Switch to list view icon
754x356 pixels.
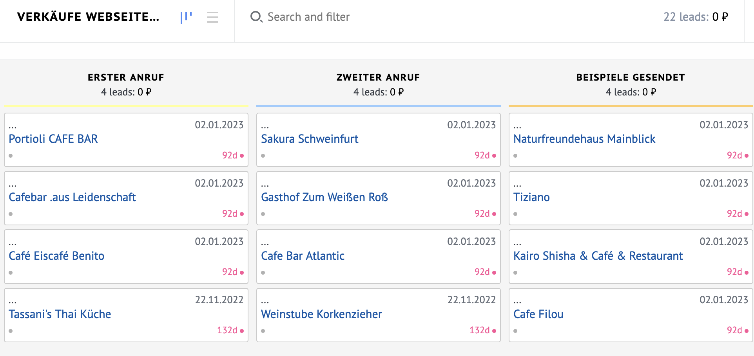212,17
